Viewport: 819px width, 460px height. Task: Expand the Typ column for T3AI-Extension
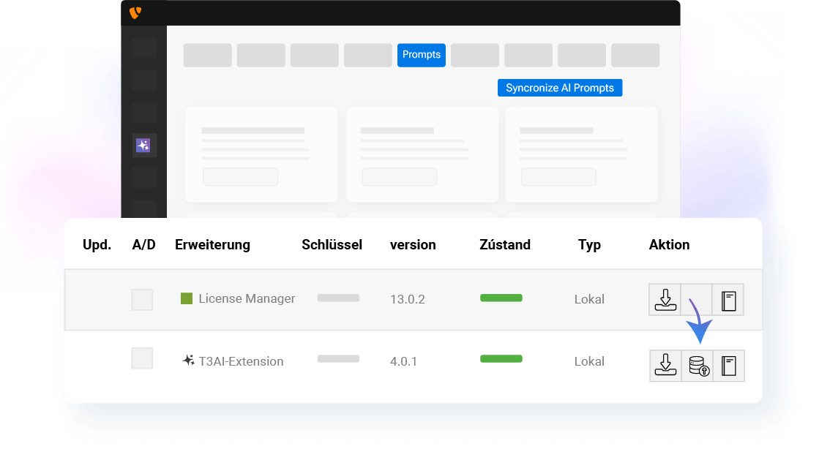589,361
